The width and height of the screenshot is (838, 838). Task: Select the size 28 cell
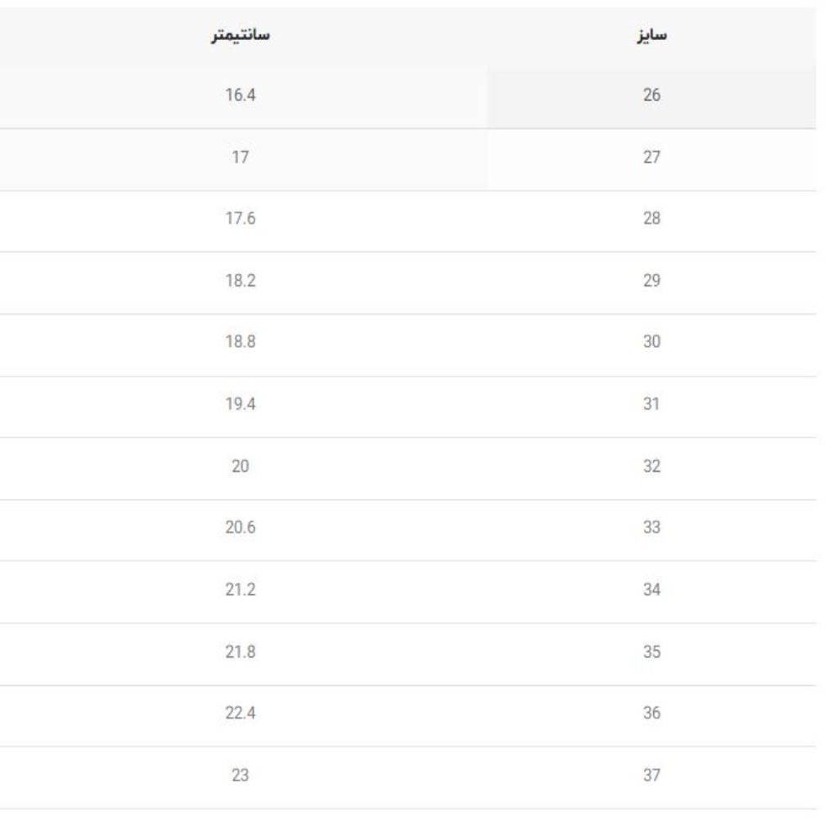651,221
